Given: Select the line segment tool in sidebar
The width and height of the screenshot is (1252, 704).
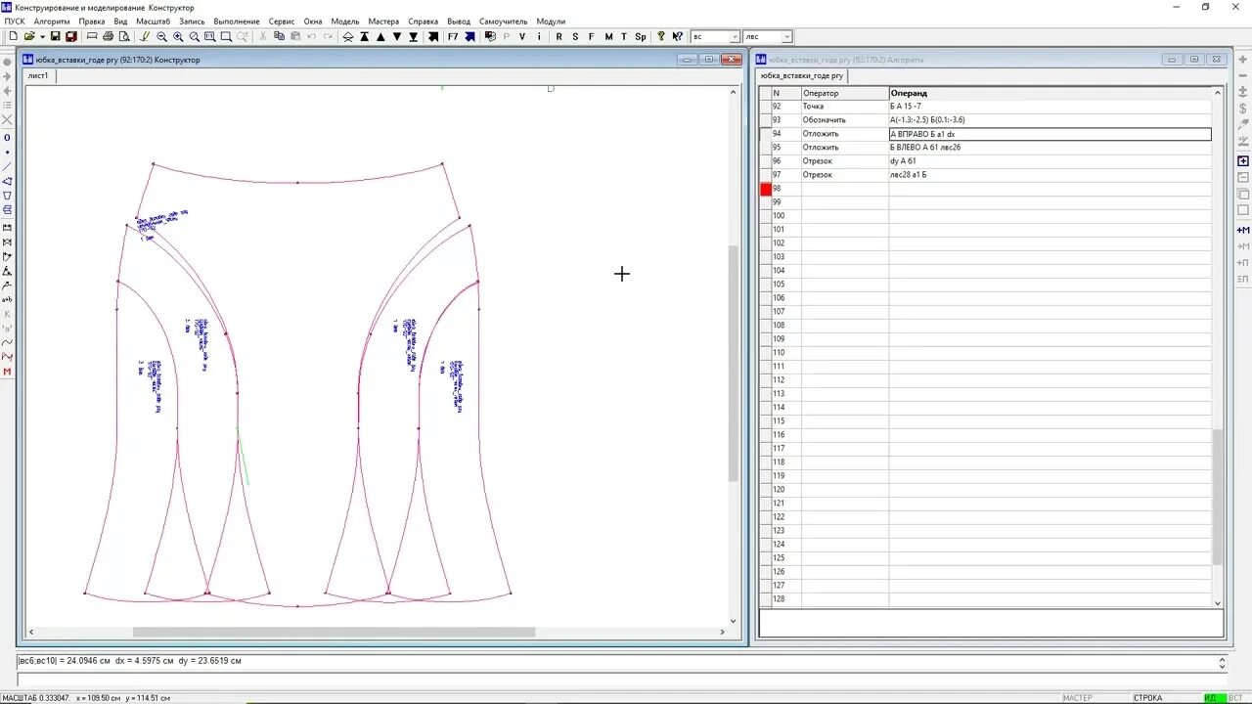Looking at the screenshot, I should tap(7, 166).
